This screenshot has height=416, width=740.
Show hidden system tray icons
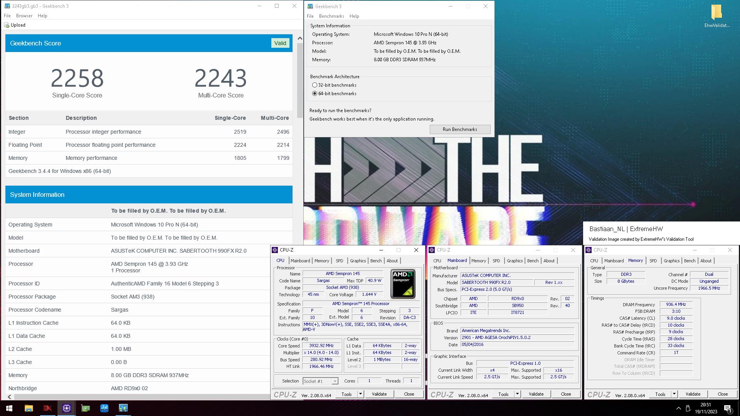(678, 408)
